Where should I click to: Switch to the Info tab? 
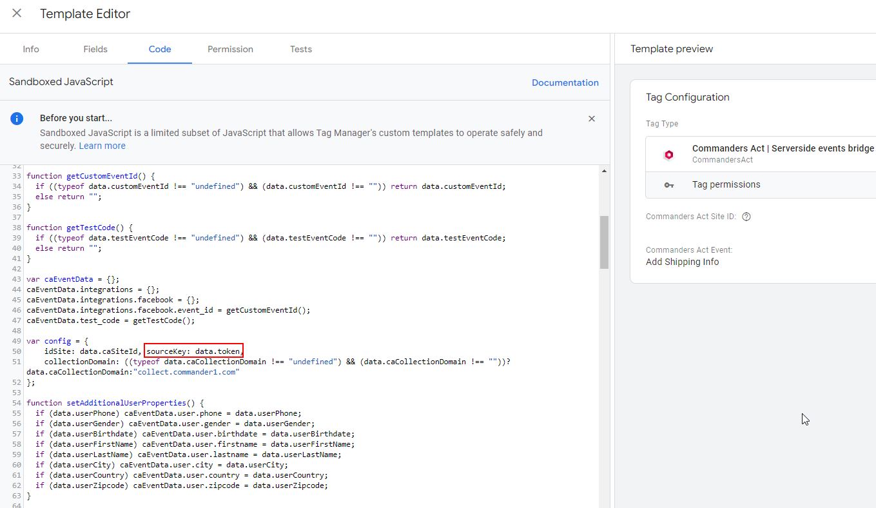[x=31, y=49]
